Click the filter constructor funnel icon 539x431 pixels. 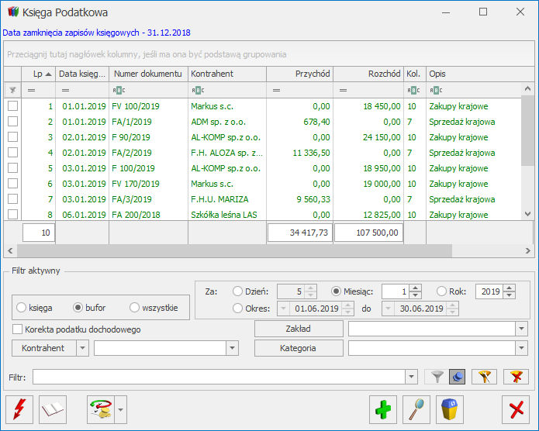483,377
